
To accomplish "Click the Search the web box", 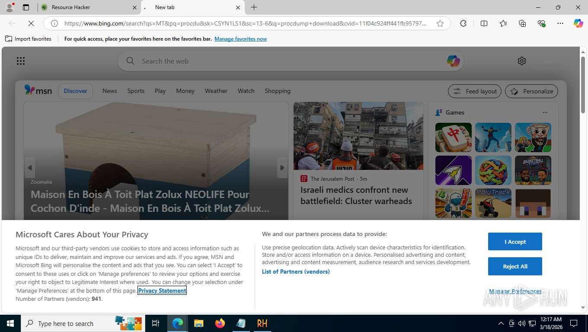I will (x=291, y=61).
